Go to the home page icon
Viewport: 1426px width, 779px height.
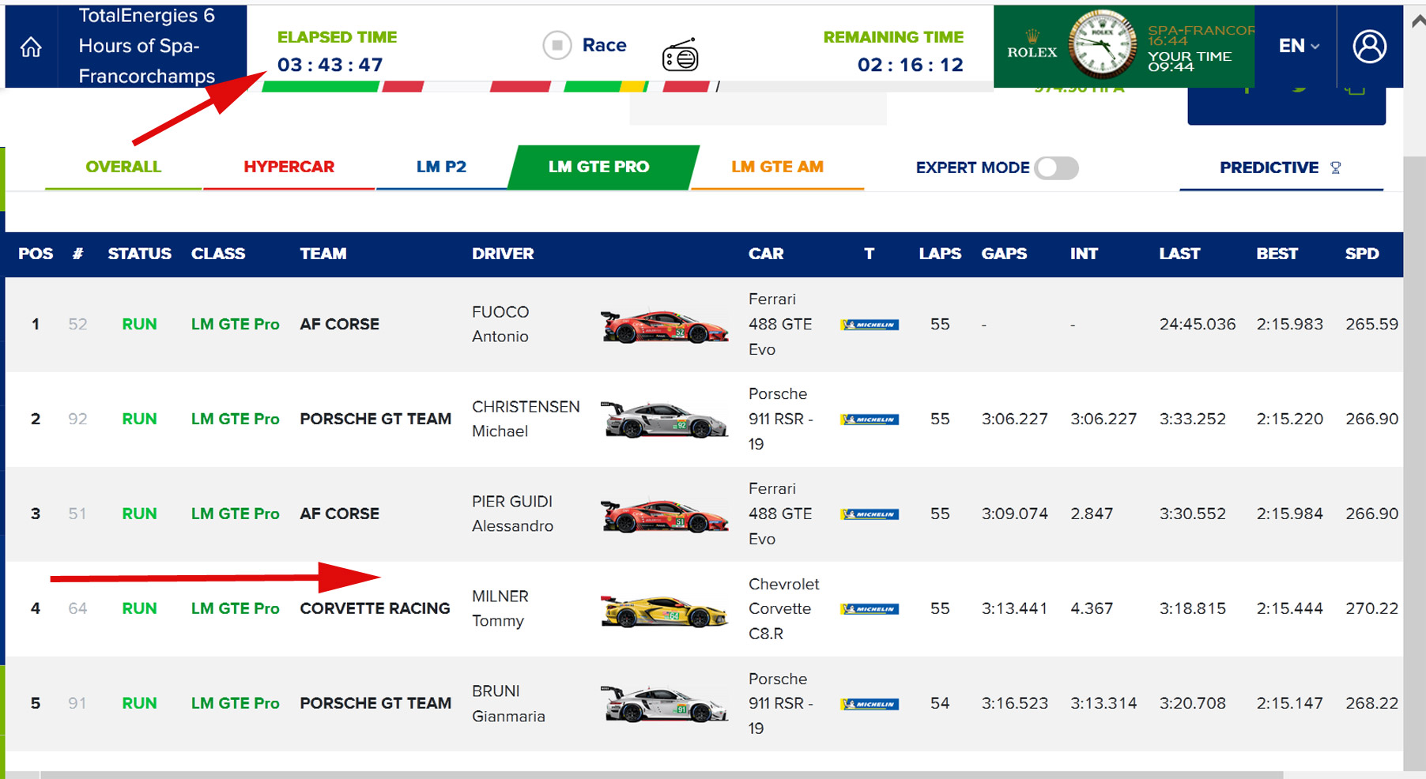click(x=31, y=47)
